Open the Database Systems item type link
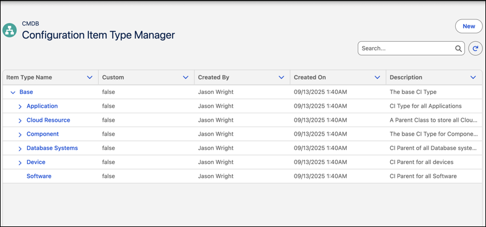Screen dimensions: 486x227 pos(52,148)
